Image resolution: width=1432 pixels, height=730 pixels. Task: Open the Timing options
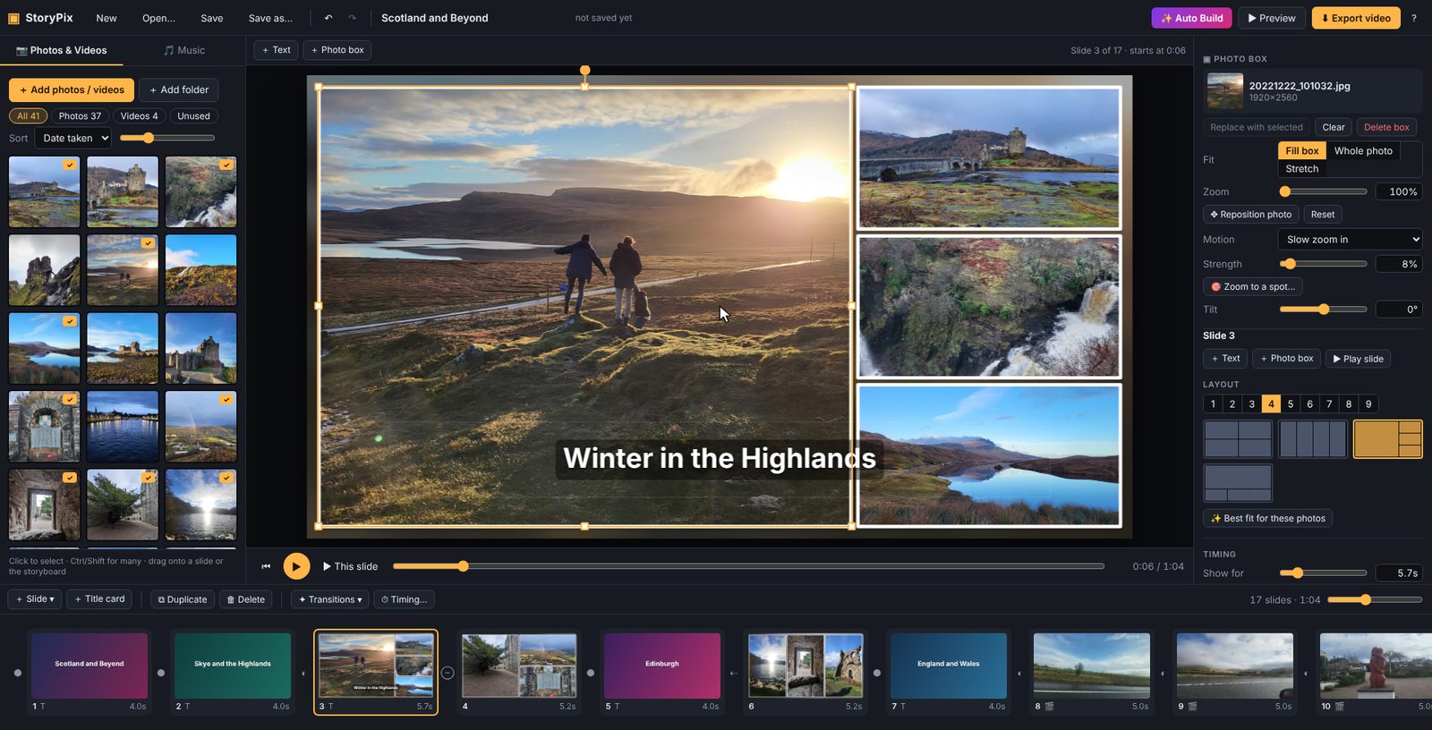[404, 599]
